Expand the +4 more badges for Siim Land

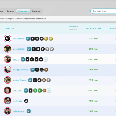[49, 90]
